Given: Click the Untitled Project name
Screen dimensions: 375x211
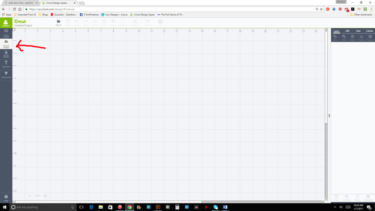Looking at the screenshot, I should pyautogui.click(x=24, y=25).
